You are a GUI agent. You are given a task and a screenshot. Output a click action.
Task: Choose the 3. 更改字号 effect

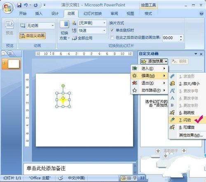(187, 91)
